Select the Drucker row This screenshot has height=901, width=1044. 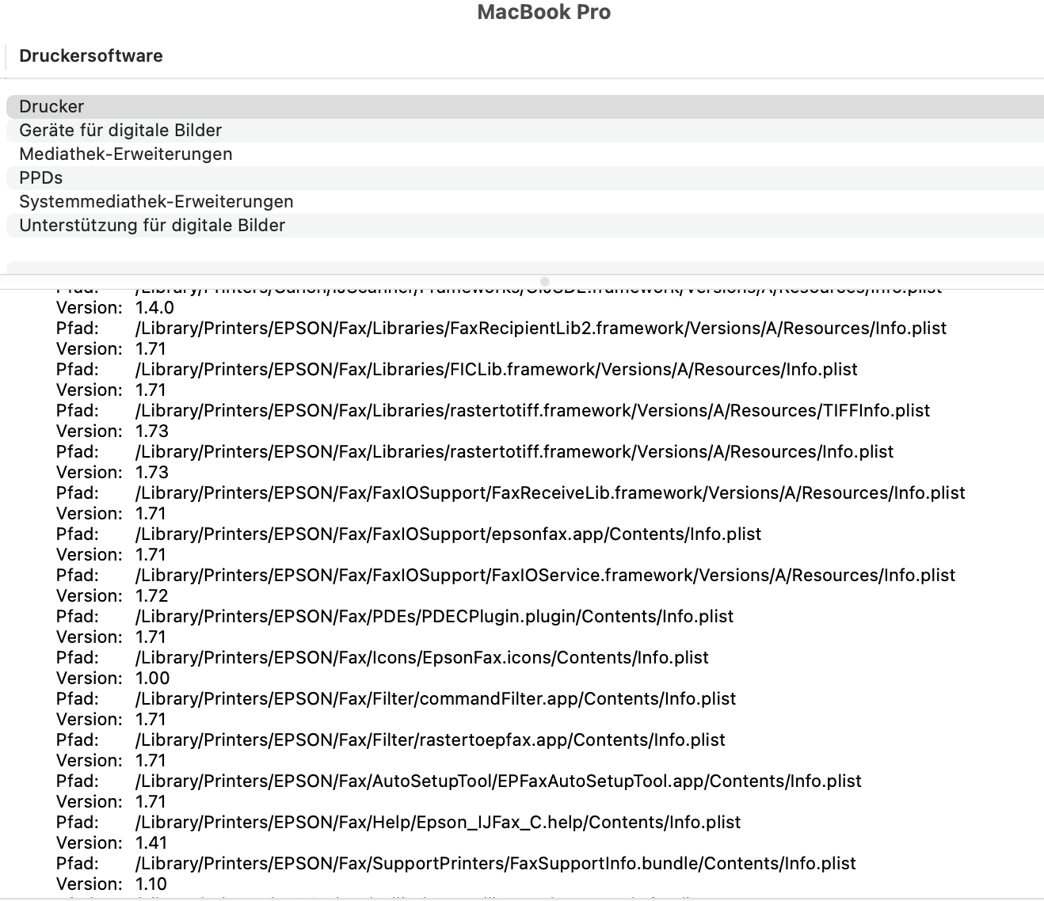click(51, 107)
